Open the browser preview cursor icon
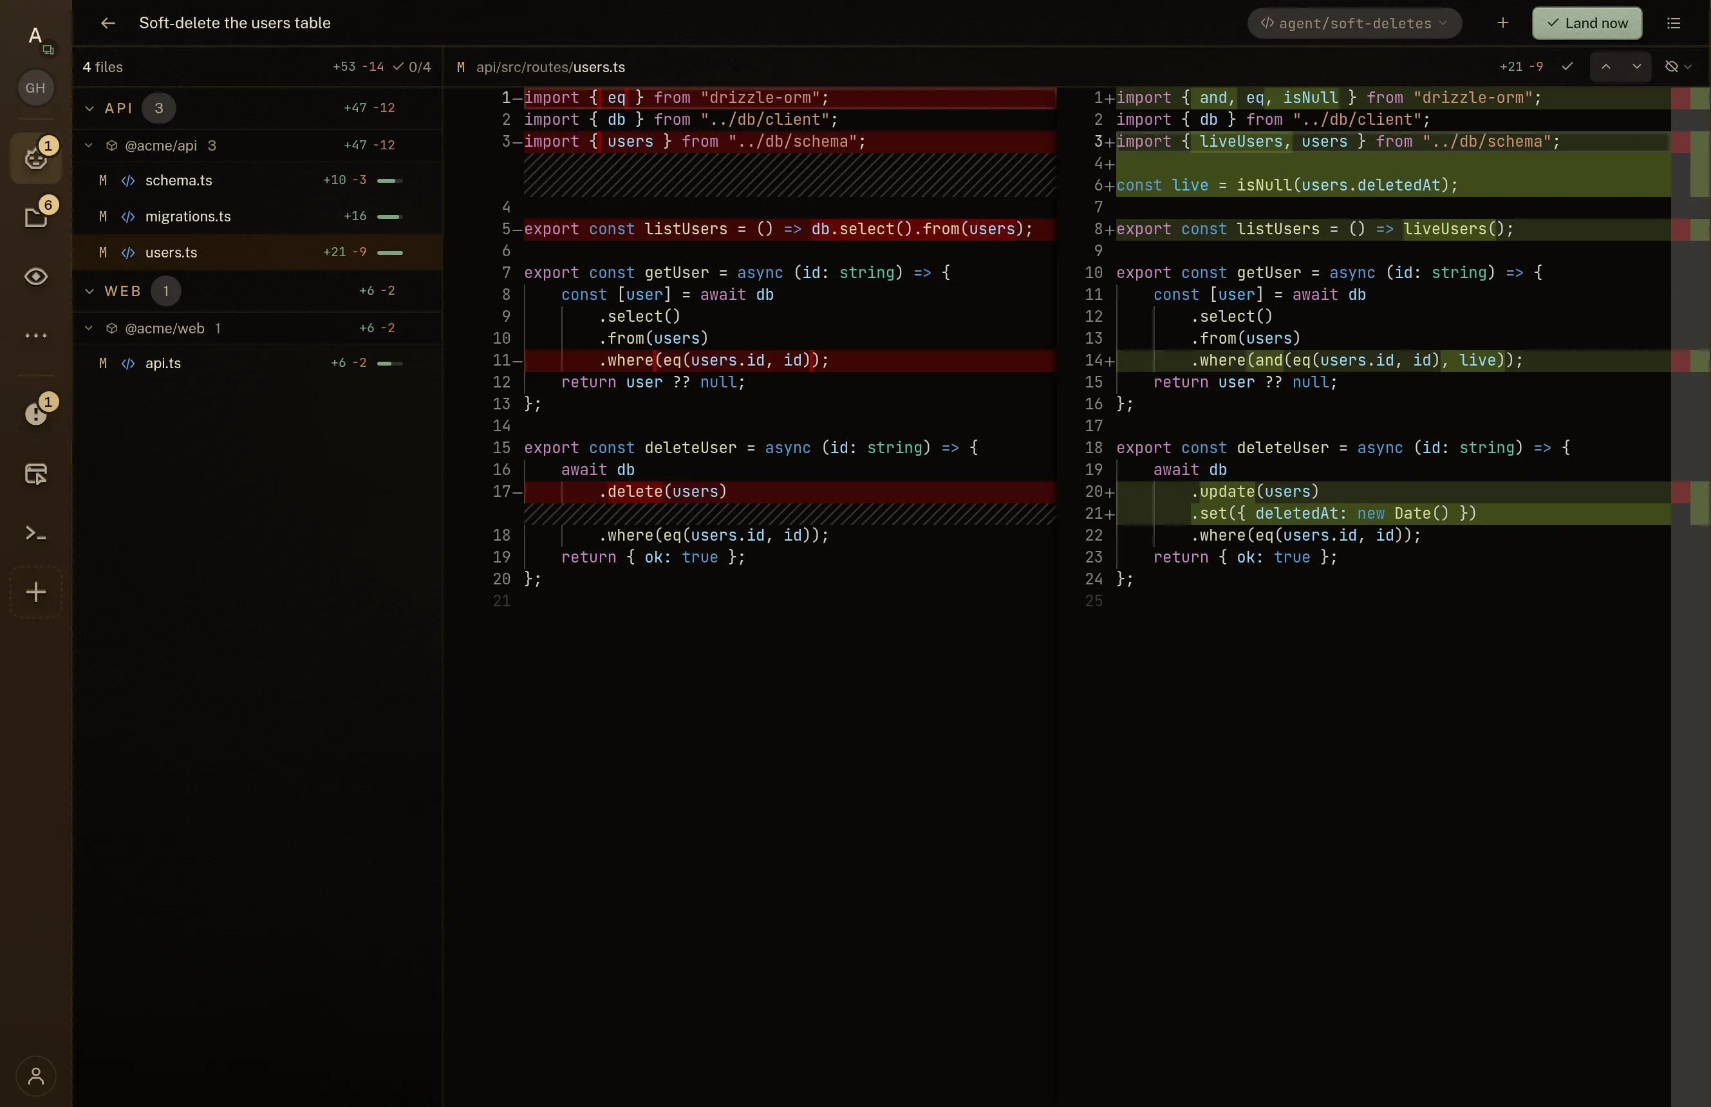The height and width of the screenshot is (1107, 1711). pos(36,474)
